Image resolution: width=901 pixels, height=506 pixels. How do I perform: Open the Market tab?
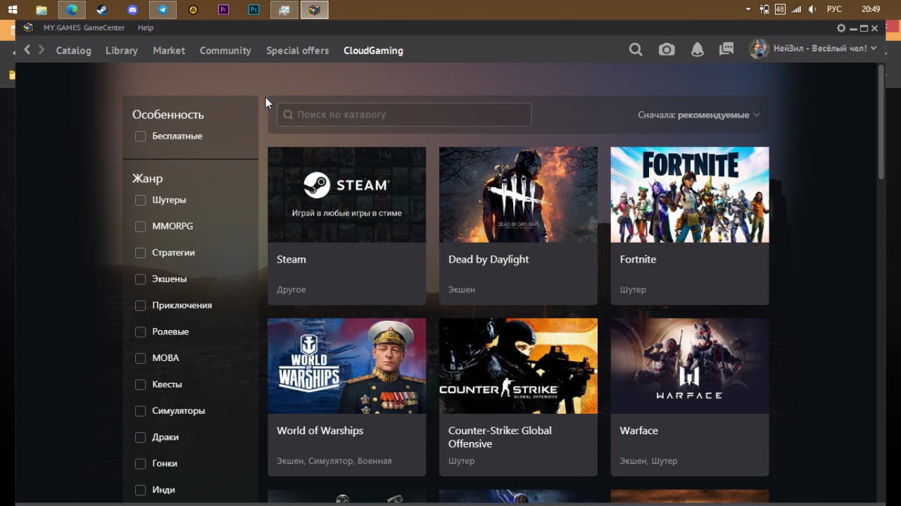169,51
